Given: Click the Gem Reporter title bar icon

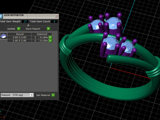Looking at the screenshot, I should (1, 16).
